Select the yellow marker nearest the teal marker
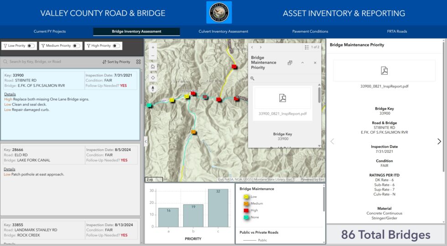Viewport: 447px width, 246px height. [x=172, y=100]
